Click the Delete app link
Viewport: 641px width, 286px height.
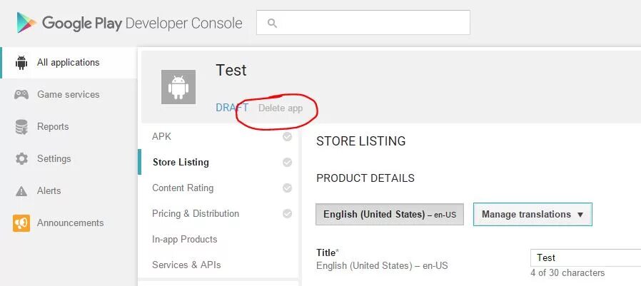(281, 108)
